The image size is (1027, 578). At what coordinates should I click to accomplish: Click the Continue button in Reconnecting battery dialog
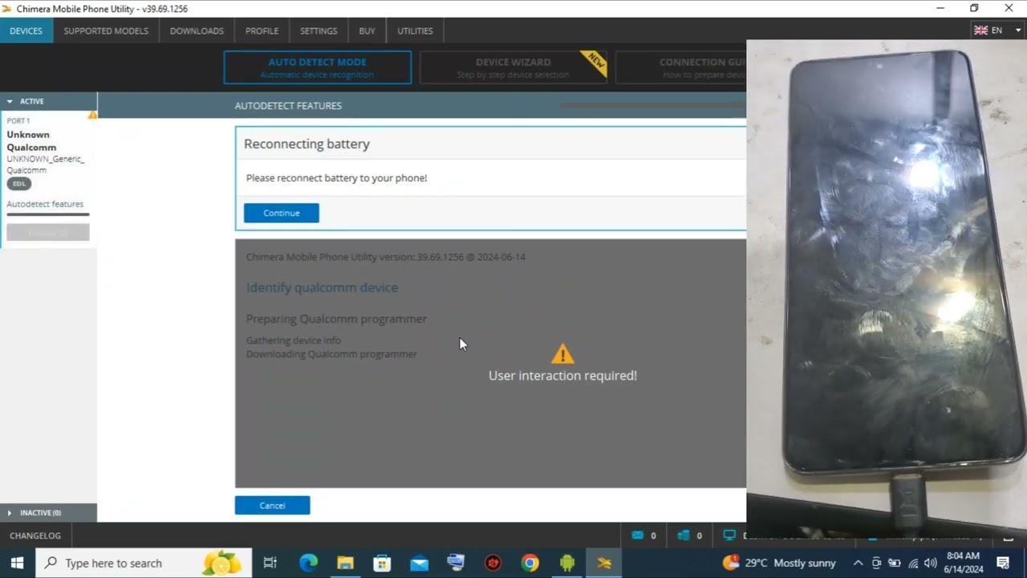coord(281,213)
